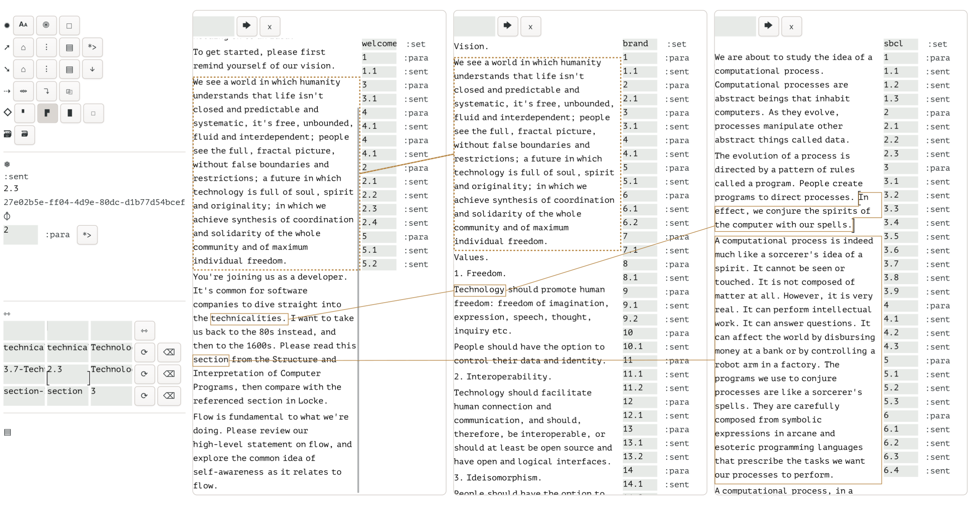Click the go arrow in the sbcl panel
Viewport: 978px width, 506px height.
(x=769, y=26)
